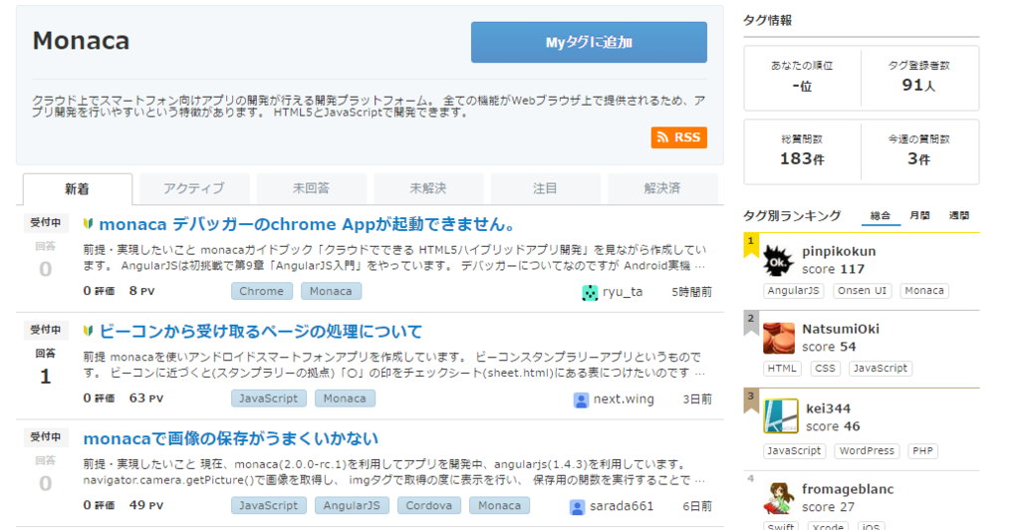Click the 8 PV count on first question
Screen dimensions: 1020x530
pyautogui.click(x=141, y=291)
